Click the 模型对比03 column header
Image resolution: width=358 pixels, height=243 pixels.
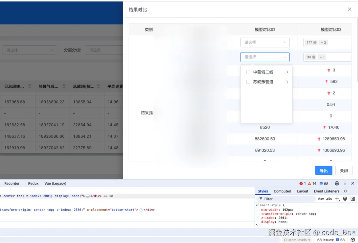click(x=331, y=30)
